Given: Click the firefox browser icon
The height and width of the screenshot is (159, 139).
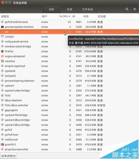Looking at the screenshot, I should coord(2,51).
